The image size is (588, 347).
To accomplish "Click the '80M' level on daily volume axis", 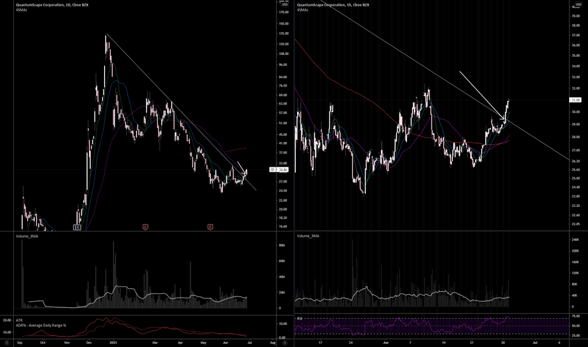I will click(x=282, y=245).
